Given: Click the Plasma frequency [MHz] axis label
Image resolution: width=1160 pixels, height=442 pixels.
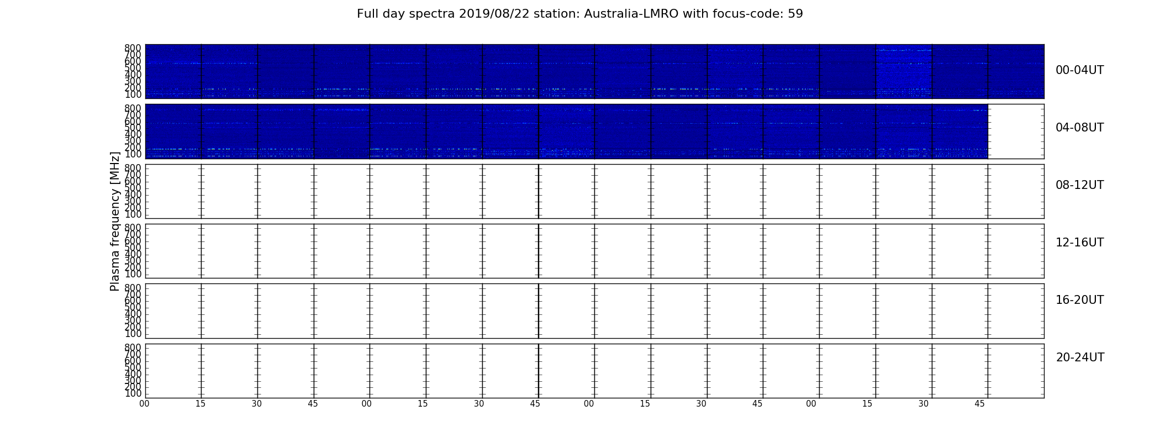Looking at the screenshot, I should pyautogui.click(x=115, y=221).
